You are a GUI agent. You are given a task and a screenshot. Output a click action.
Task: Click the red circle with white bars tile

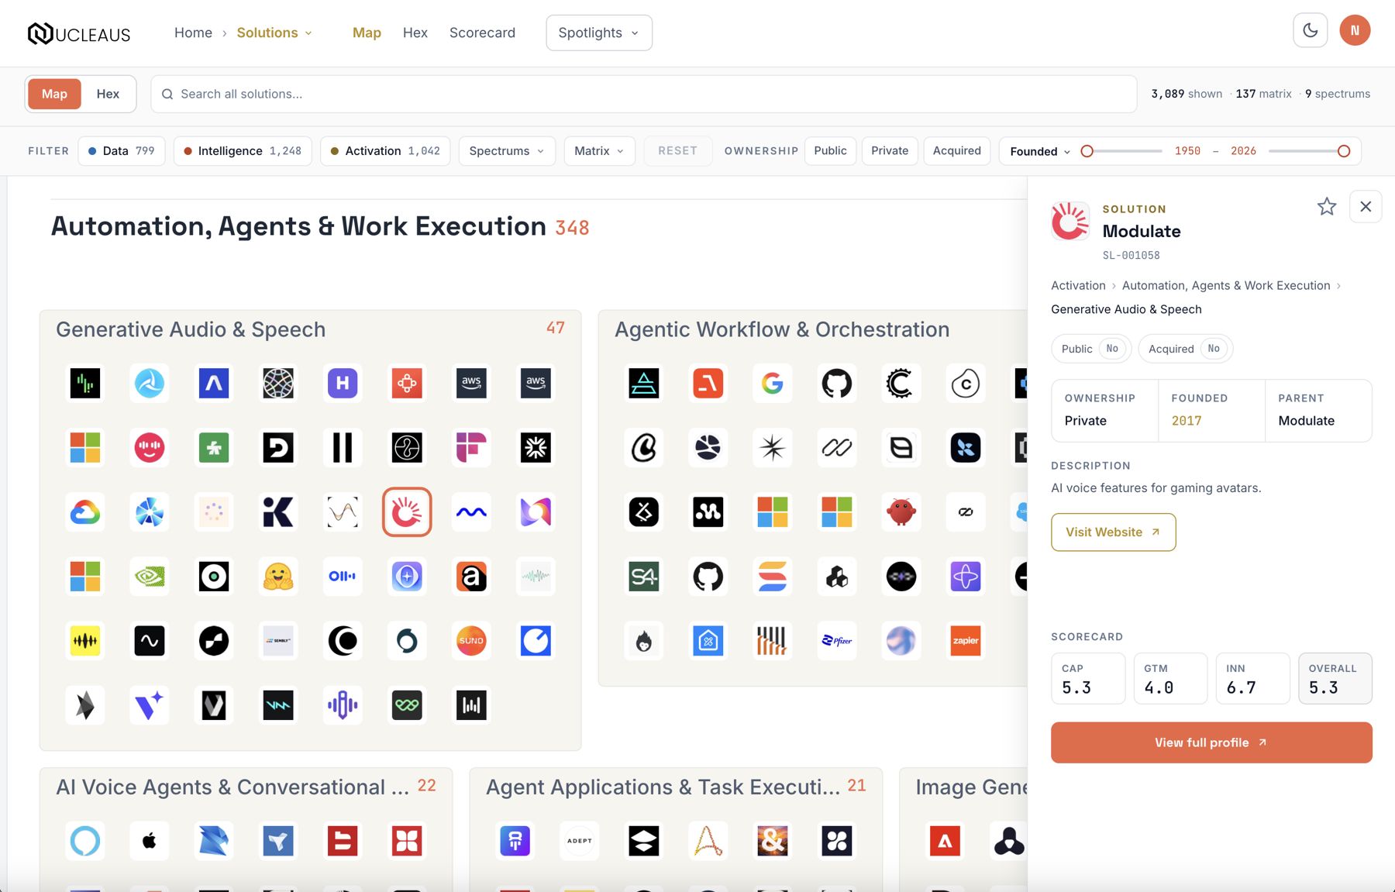click(150, 447)
